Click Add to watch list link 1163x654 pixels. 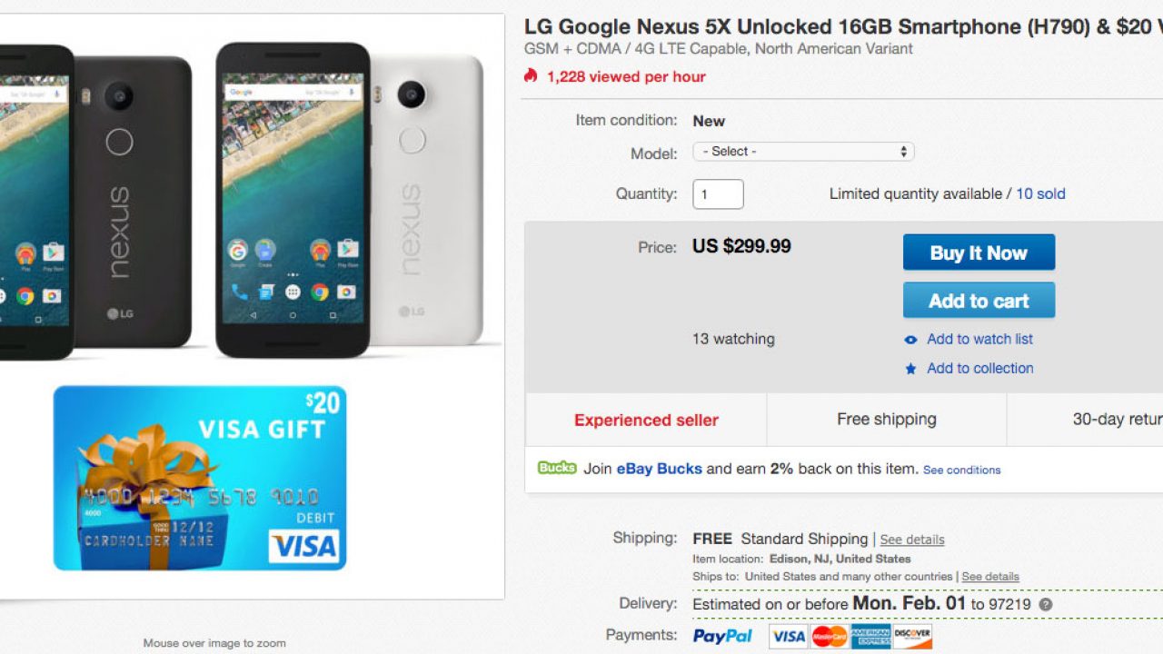pyautogui.click(x=979, y=339)
